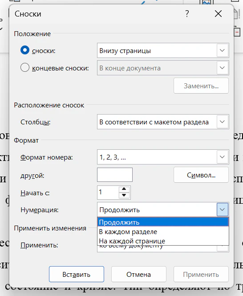Click the Отмена button
243x296 pixels.
pos(139,274)
